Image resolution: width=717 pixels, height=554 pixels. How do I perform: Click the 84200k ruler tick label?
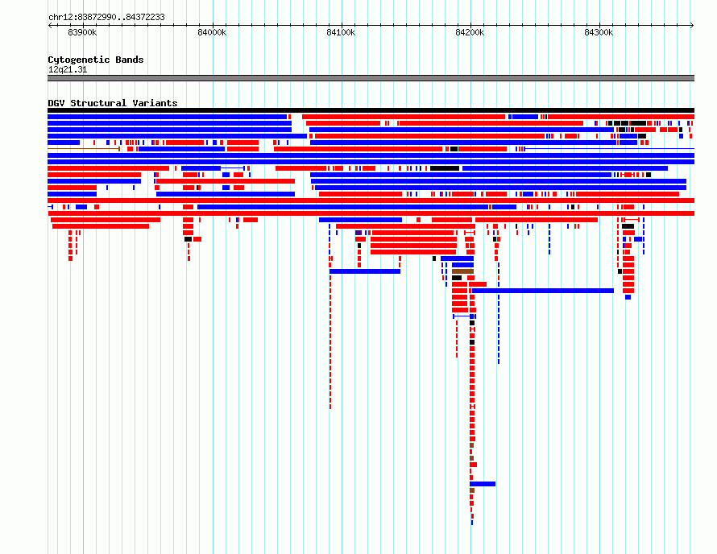(470, 32)
